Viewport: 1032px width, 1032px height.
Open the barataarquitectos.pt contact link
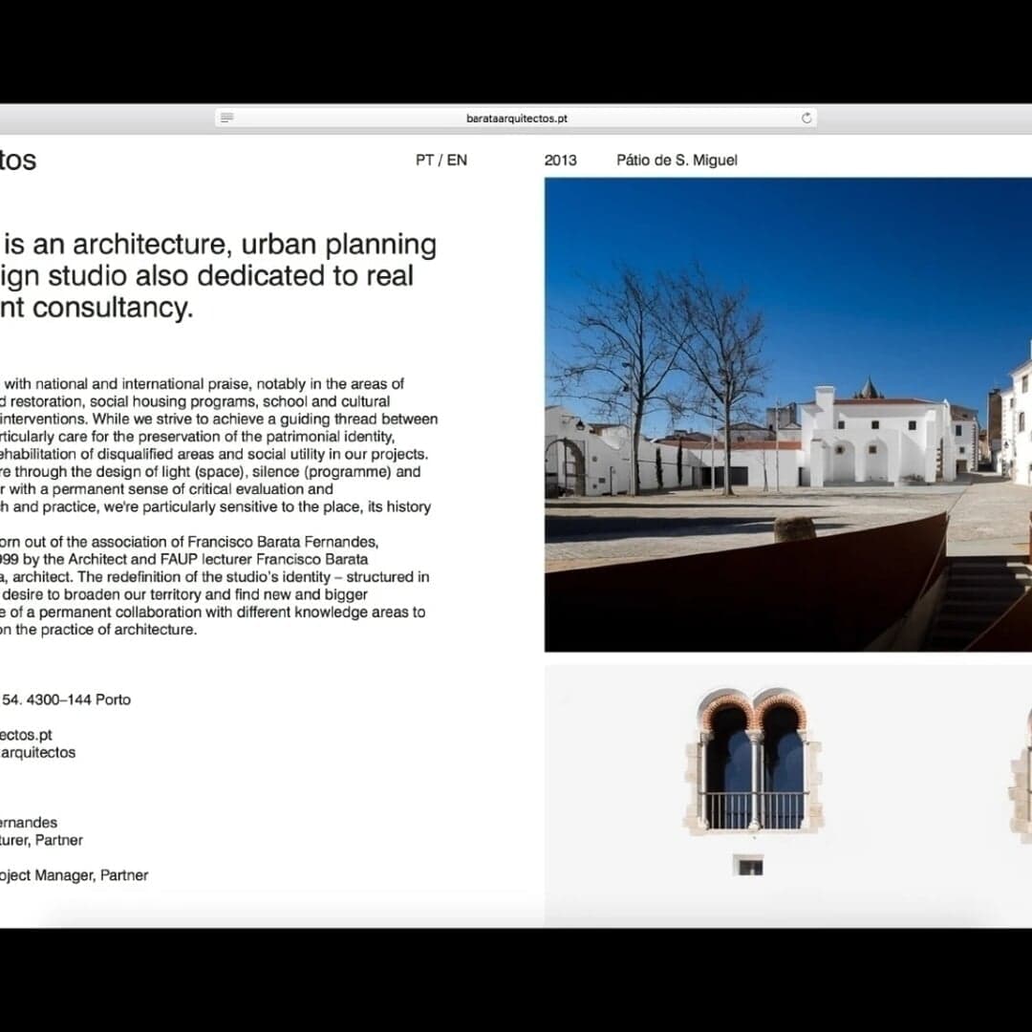tap(26, 734)
